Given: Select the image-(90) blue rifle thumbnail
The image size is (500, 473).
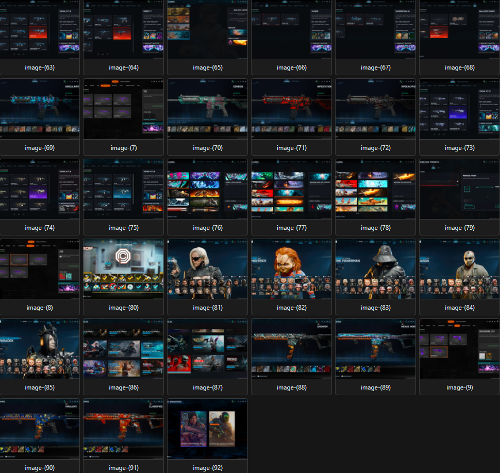Looking at the screenshot, I should (40, 429).
